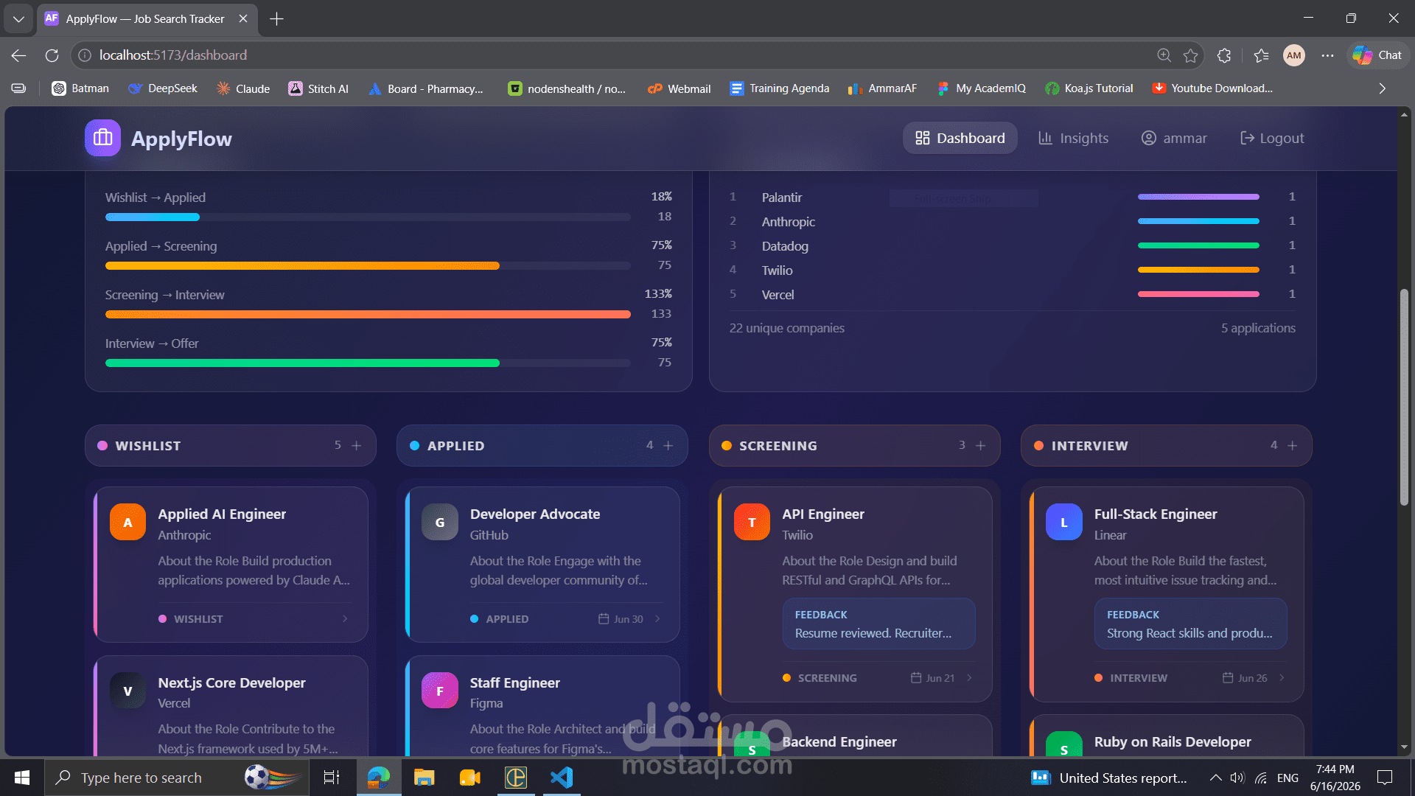Click the Wishlist to Applied progress bar

[368, 217]
